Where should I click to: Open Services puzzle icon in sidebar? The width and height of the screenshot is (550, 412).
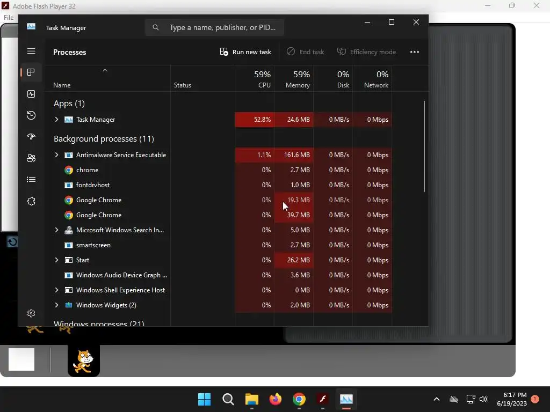31,201
